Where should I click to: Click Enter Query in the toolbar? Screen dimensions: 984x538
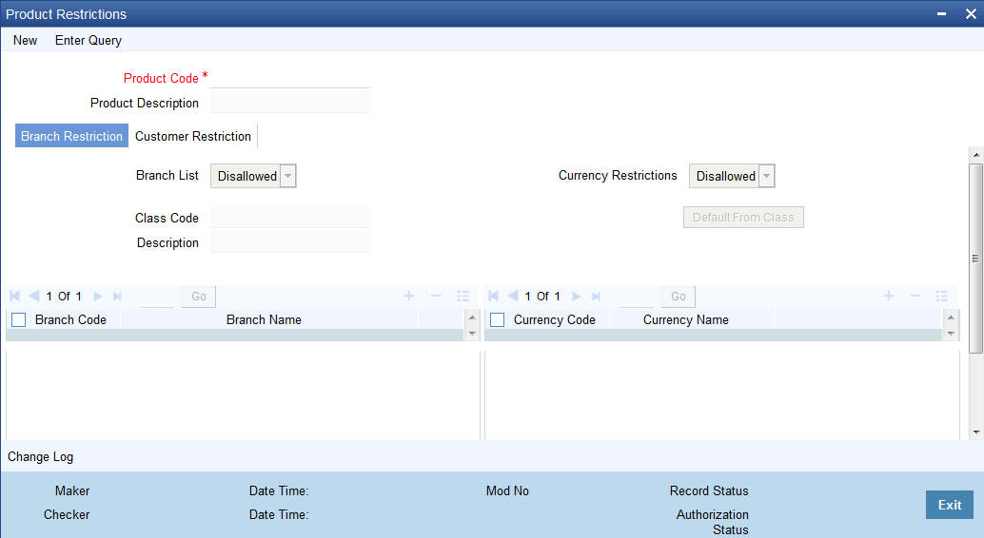(89, 40)
